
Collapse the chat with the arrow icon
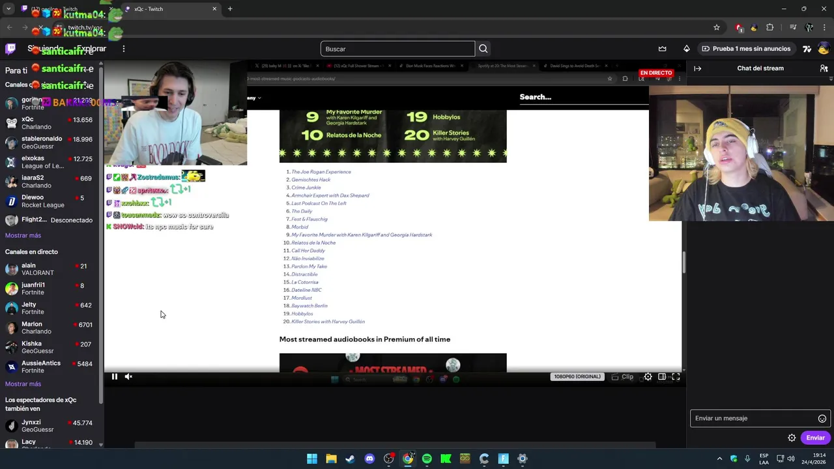(x=697, y=68)
